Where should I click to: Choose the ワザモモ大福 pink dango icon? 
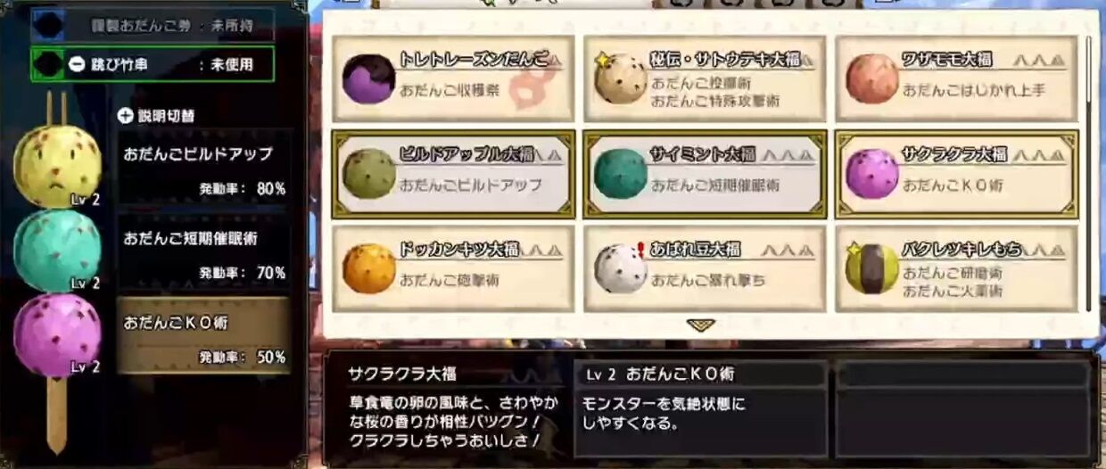tap(872, 78)
